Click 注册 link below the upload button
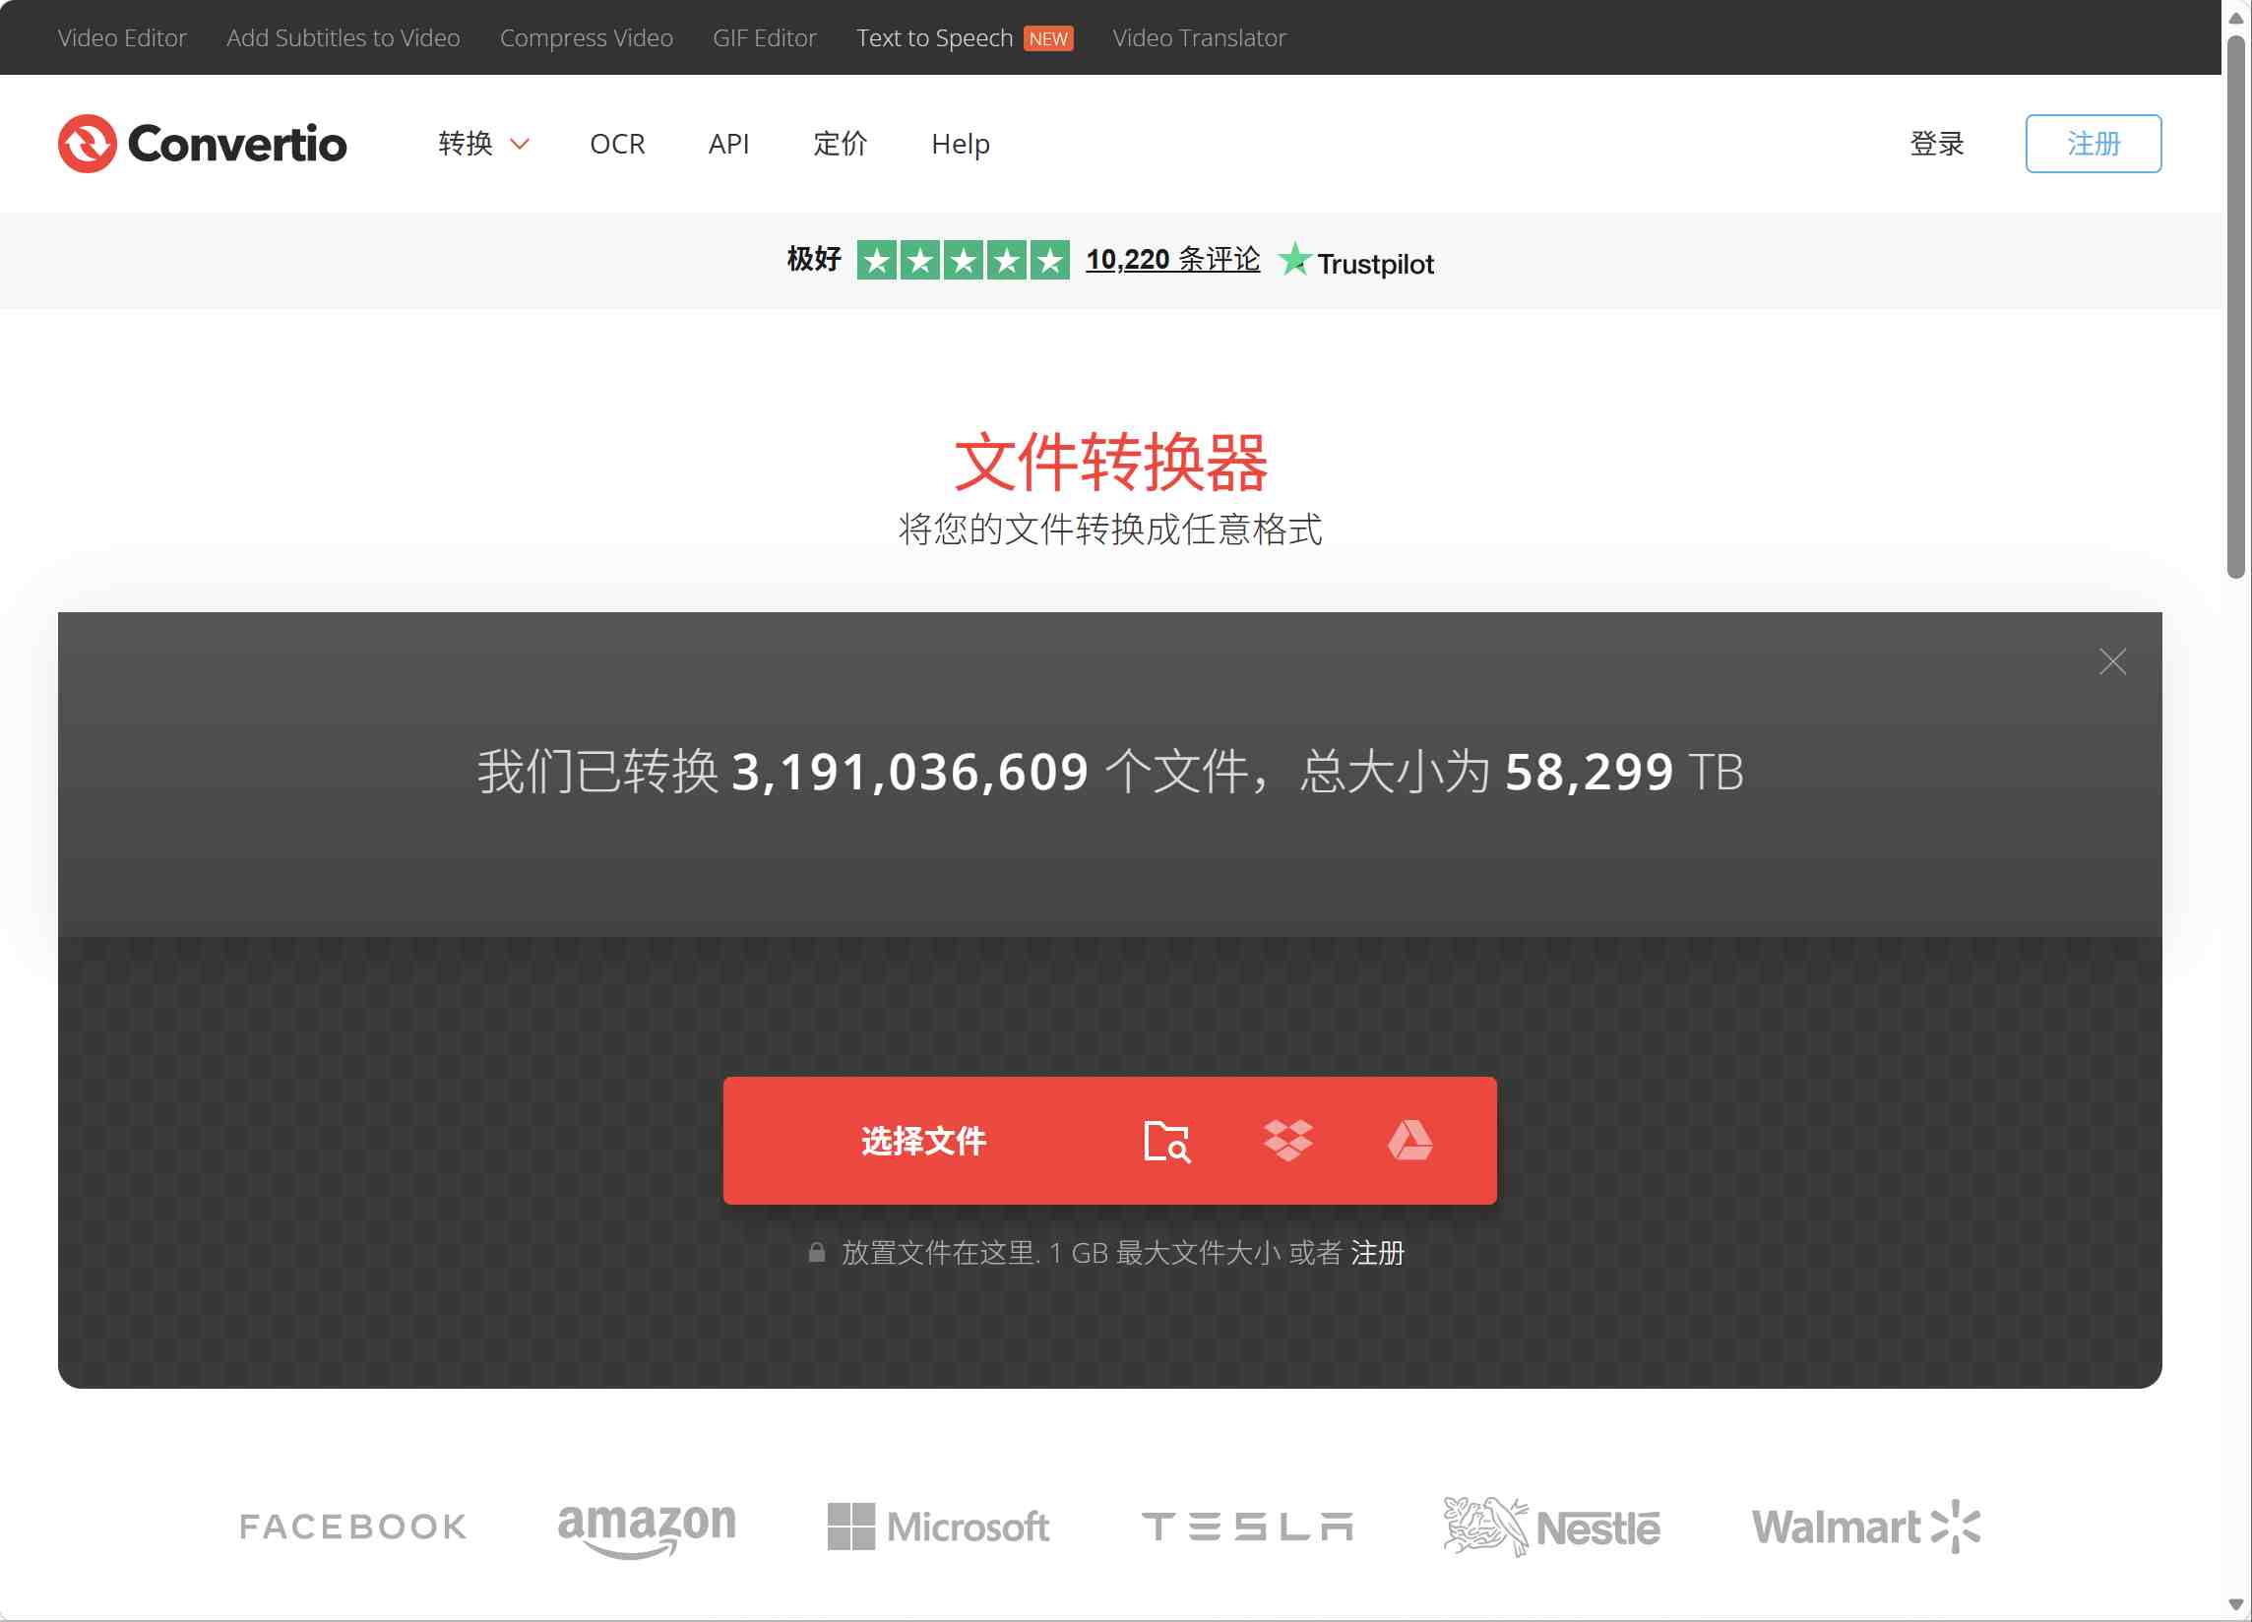Screen dimensions: 2252x1622 click(1377, 1253)
